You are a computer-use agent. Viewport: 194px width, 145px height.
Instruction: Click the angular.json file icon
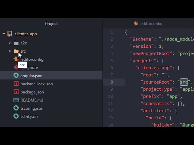click(16, 75)
